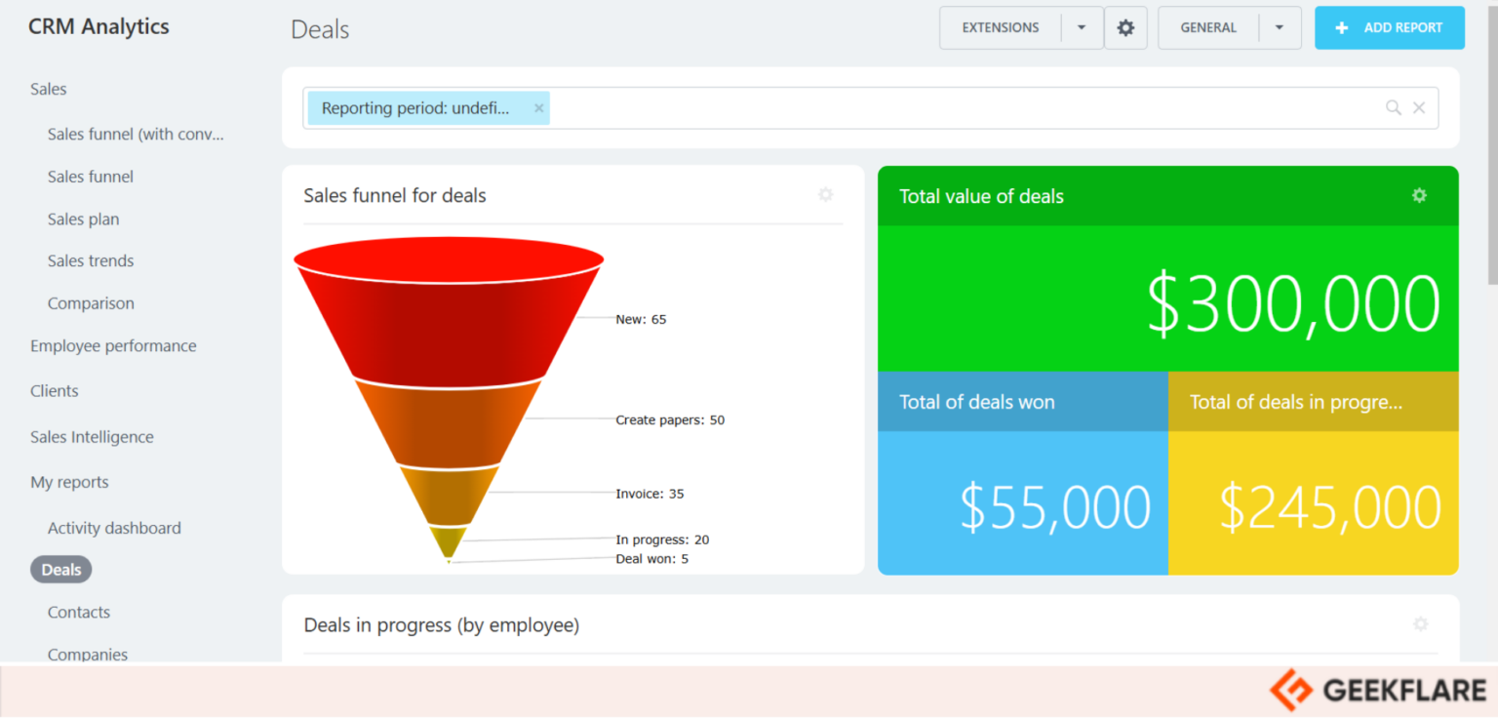Click the Extensions button
Image resolution: width=1498 pixels, height=718 pixels.
[1001, 28]
